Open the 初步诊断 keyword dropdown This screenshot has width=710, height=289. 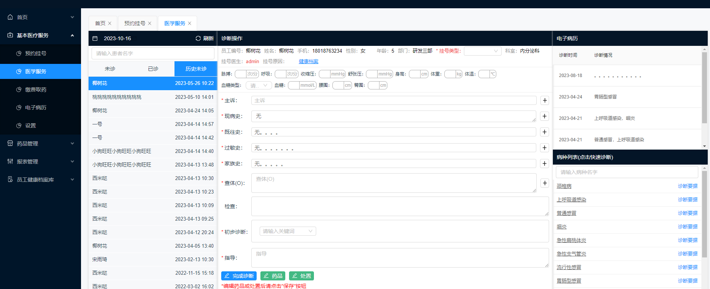pos(288,231)
